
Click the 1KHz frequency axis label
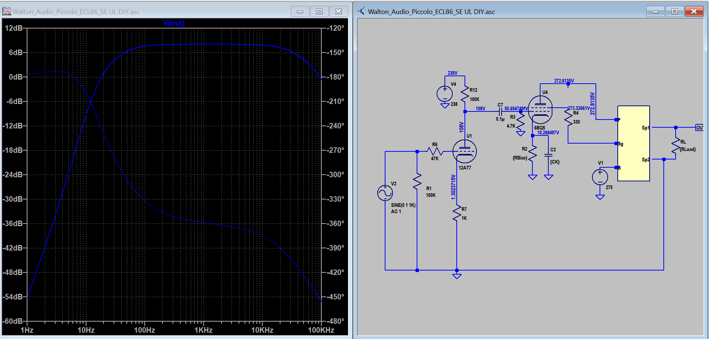203,330
